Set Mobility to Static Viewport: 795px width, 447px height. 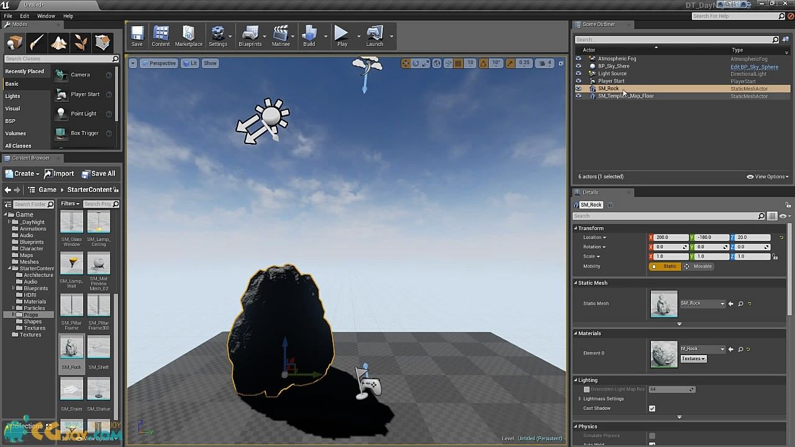tap(665, 266)
